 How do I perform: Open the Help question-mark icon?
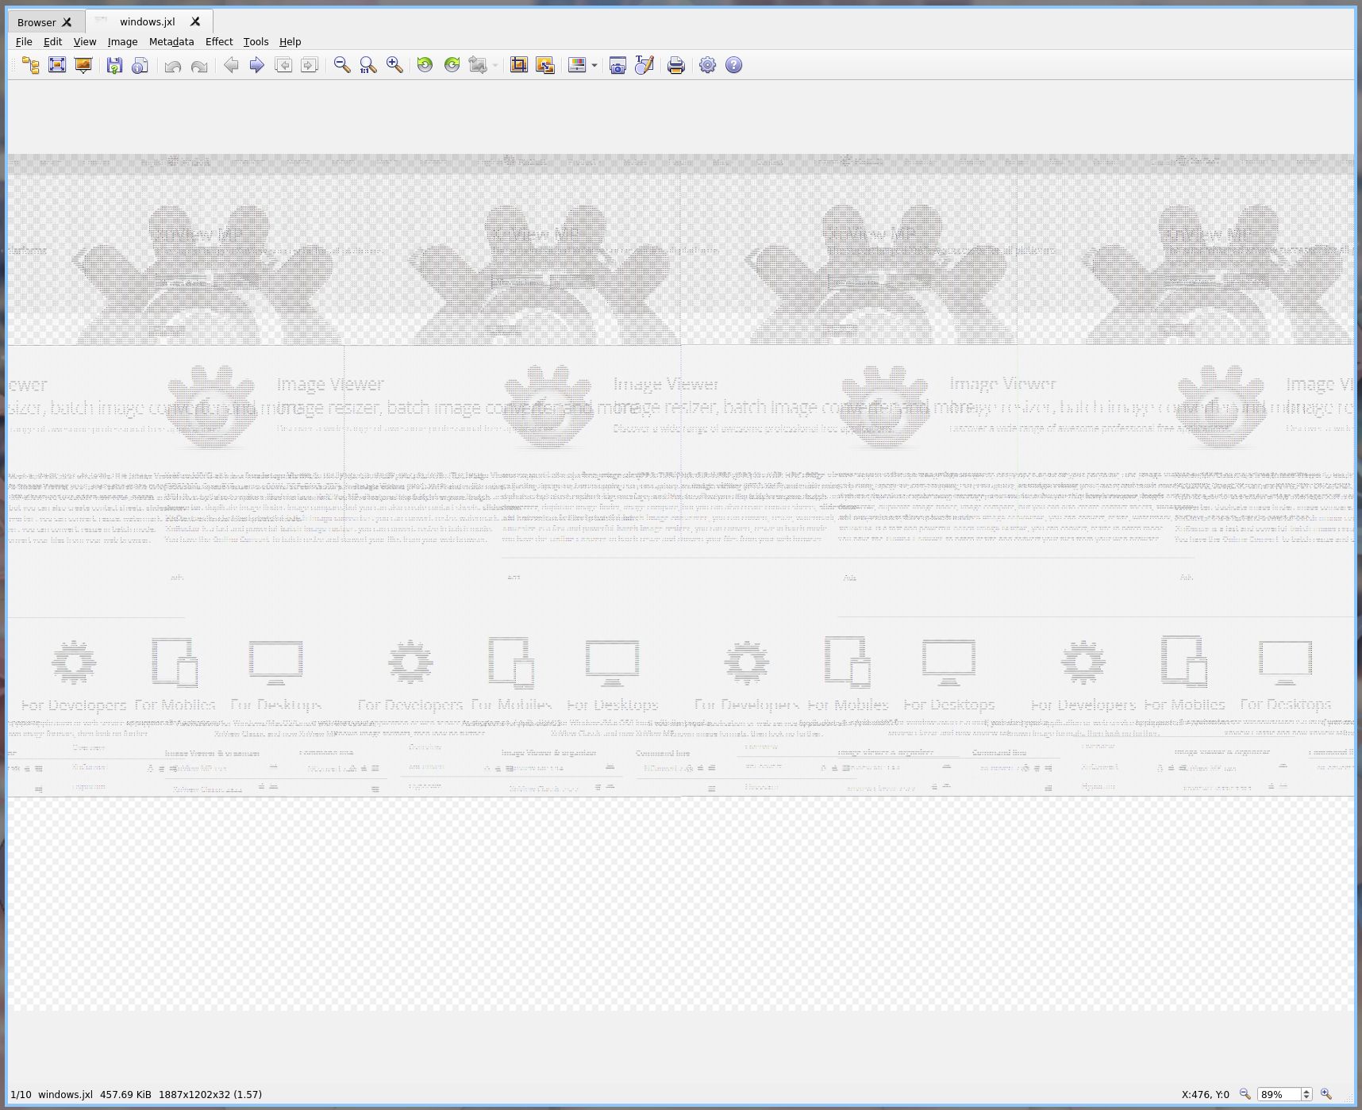pos(733,65)
